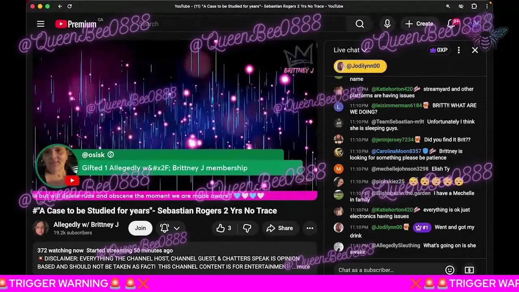Expand the description with ...more
Screen dimensions: 519x292
301,266
